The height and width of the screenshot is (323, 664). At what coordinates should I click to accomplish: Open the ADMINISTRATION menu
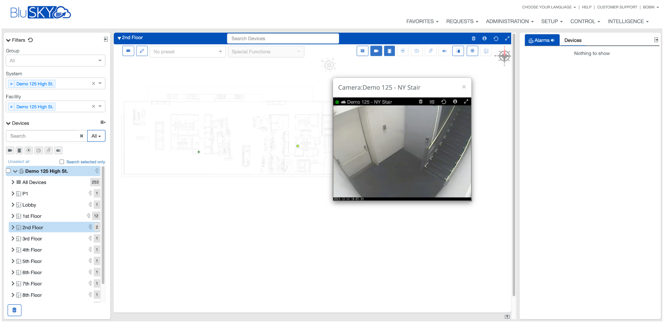(509, 21)
